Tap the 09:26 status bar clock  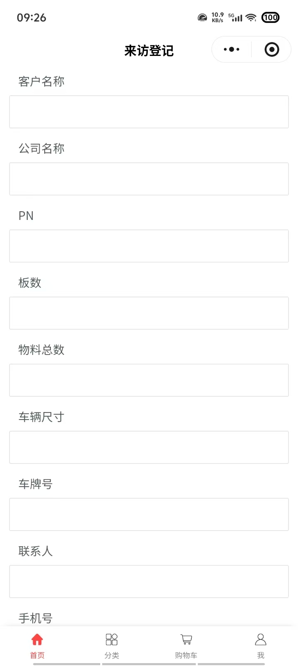click(31, 17)
